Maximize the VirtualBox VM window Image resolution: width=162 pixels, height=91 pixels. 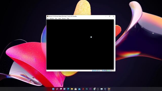pyautogui.click(x=110, y=16)
